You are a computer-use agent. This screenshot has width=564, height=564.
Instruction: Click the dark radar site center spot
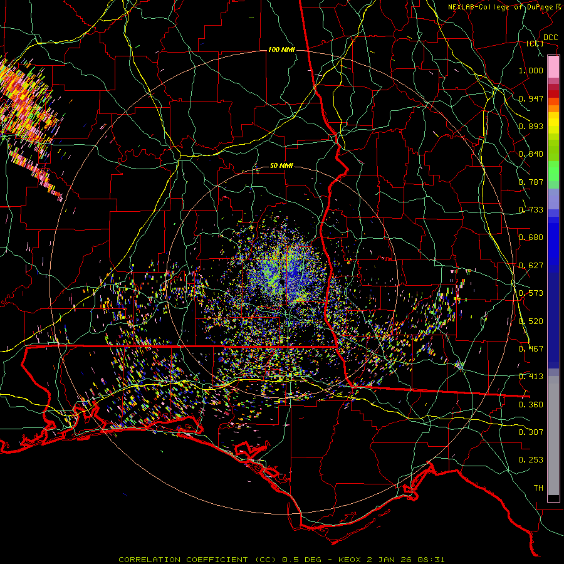pos(281,281)
